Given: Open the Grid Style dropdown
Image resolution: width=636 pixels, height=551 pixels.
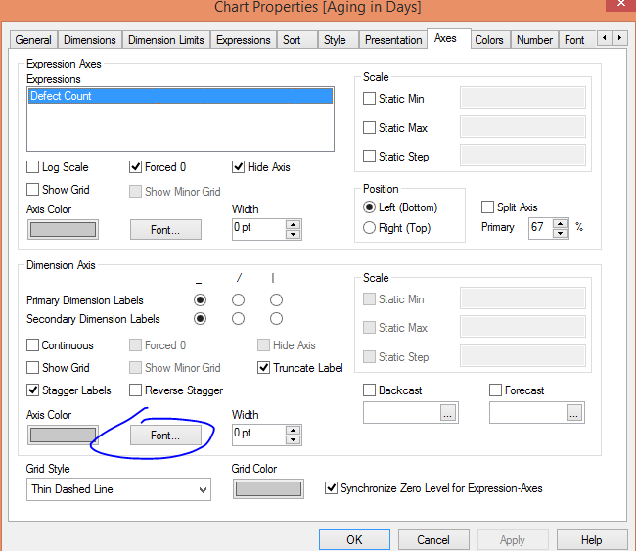Looking at the screenshot, I should point(118,489).
